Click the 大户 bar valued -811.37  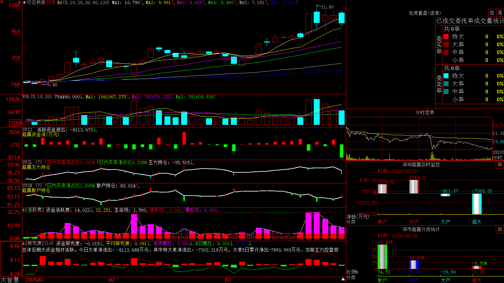(x=445, y=195)
